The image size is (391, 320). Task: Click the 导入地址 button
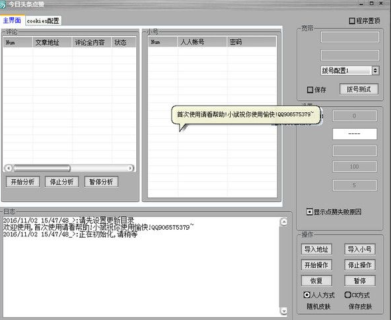point(317,249)
